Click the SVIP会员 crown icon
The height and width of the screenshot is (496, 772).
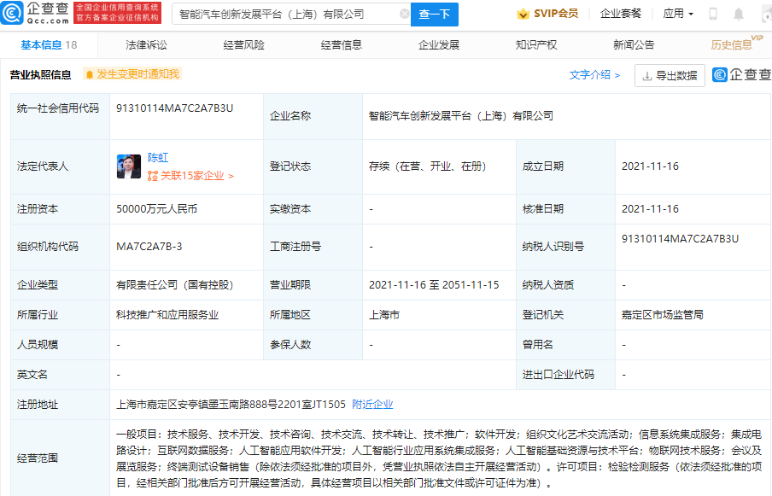click(x=523, y=15)
